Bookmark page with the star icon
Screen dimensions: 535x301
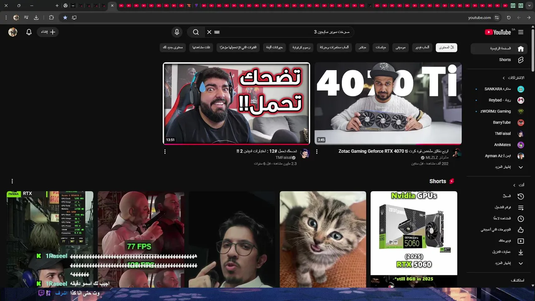pos(65,18)
